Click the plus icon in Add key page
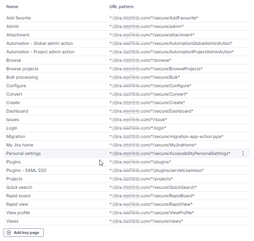The image size is (254, 241). (9, 233)
